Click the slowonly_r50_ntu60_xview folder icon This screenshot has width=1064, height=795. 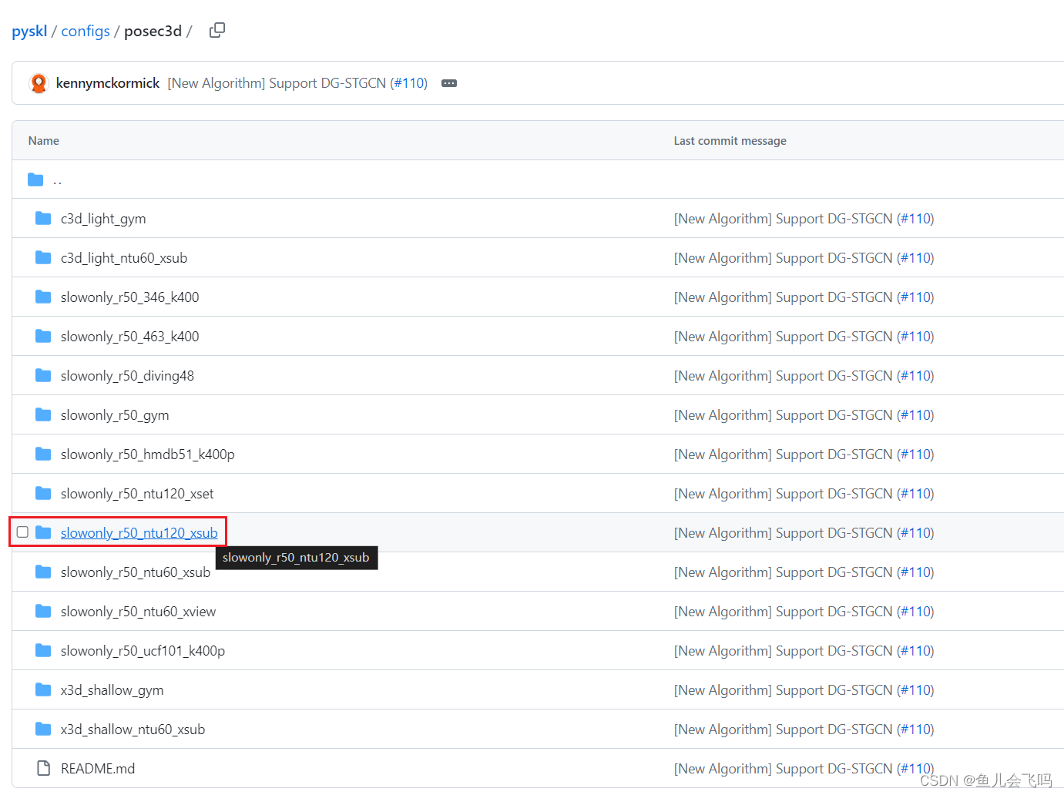(43, 612)
